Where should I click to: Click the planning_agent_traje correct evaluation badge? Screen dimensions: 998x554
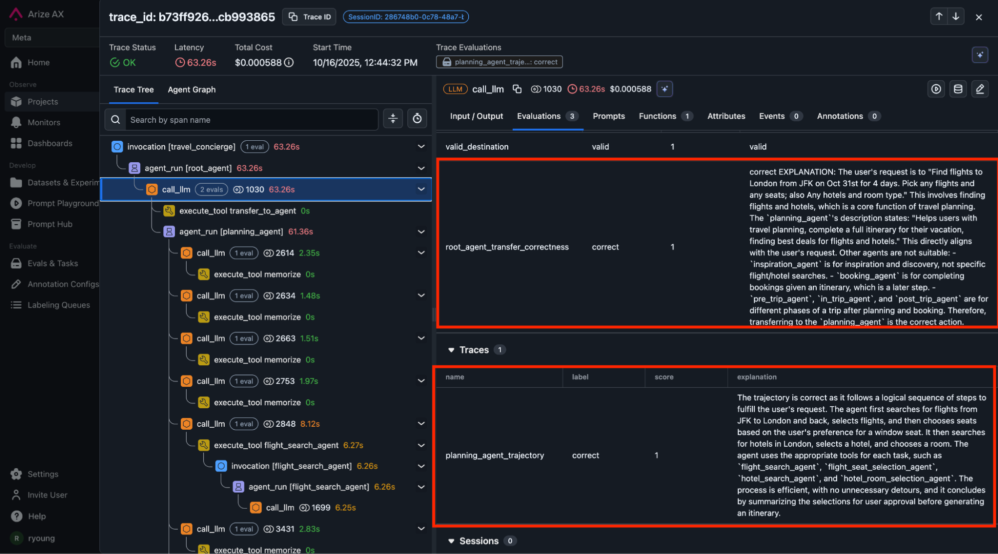(499, 62)
